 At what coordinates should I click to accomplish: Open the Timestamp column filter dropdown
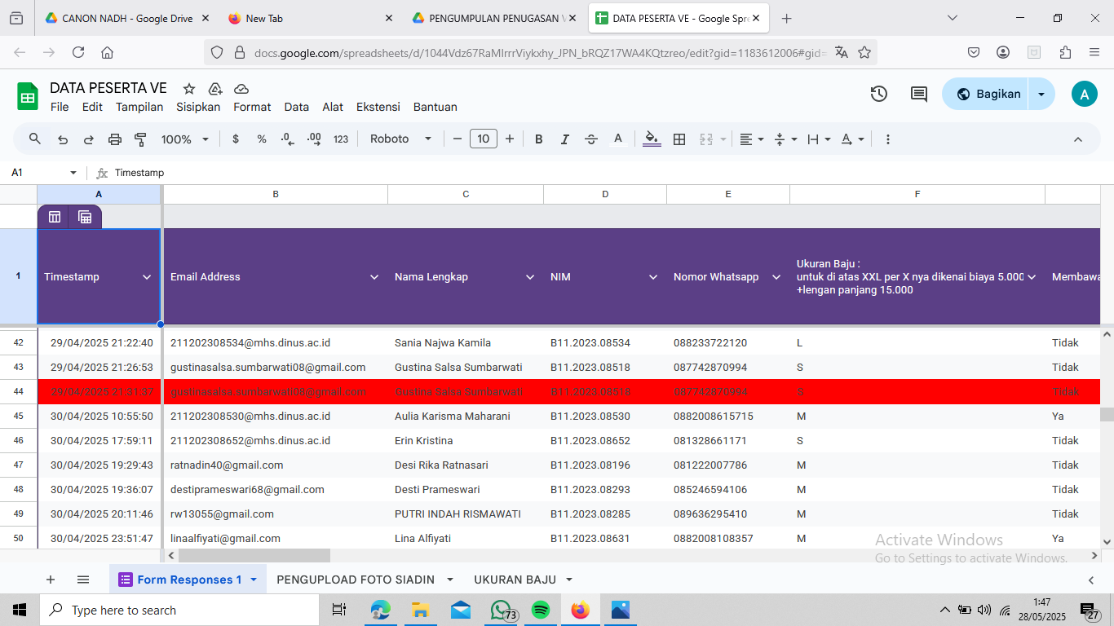point(147,277)
